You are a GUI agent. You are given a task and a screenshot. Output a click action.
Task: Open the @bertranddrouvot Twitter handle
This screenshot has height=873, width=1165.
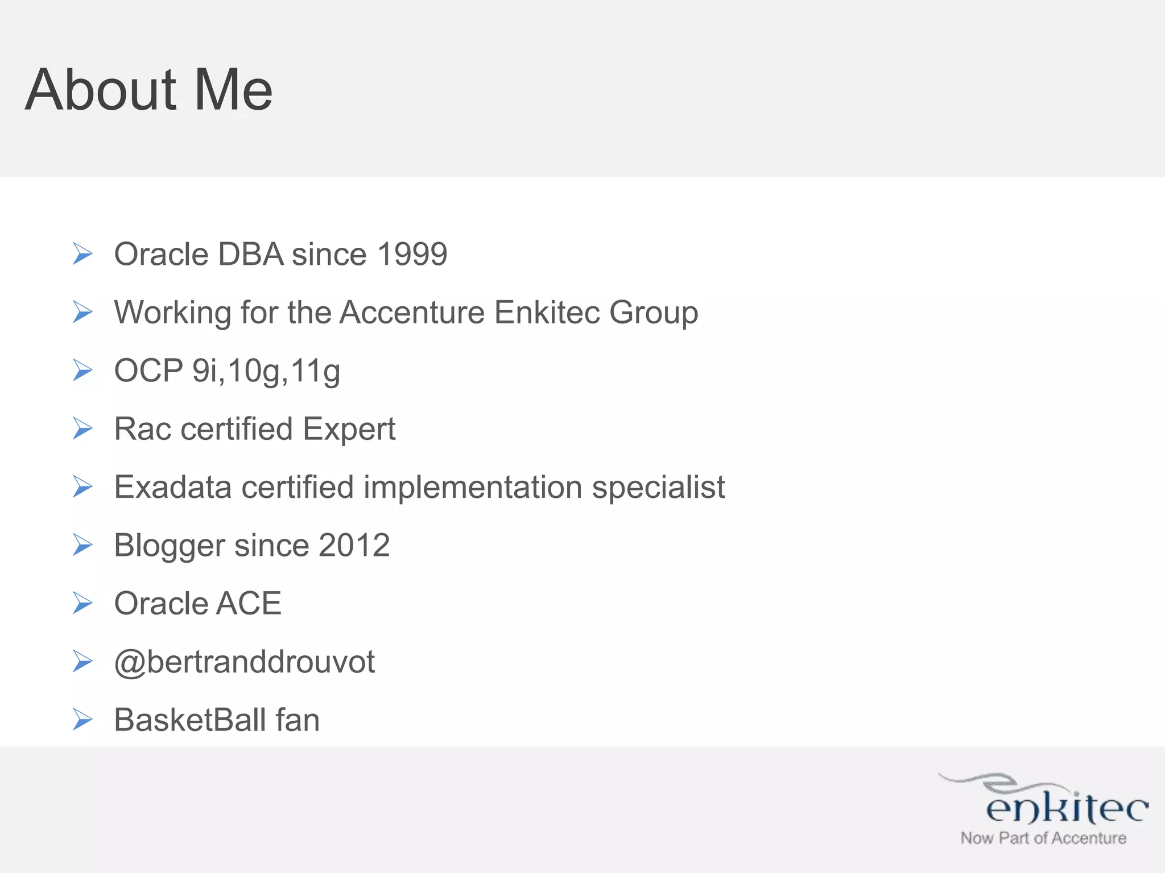244,662
